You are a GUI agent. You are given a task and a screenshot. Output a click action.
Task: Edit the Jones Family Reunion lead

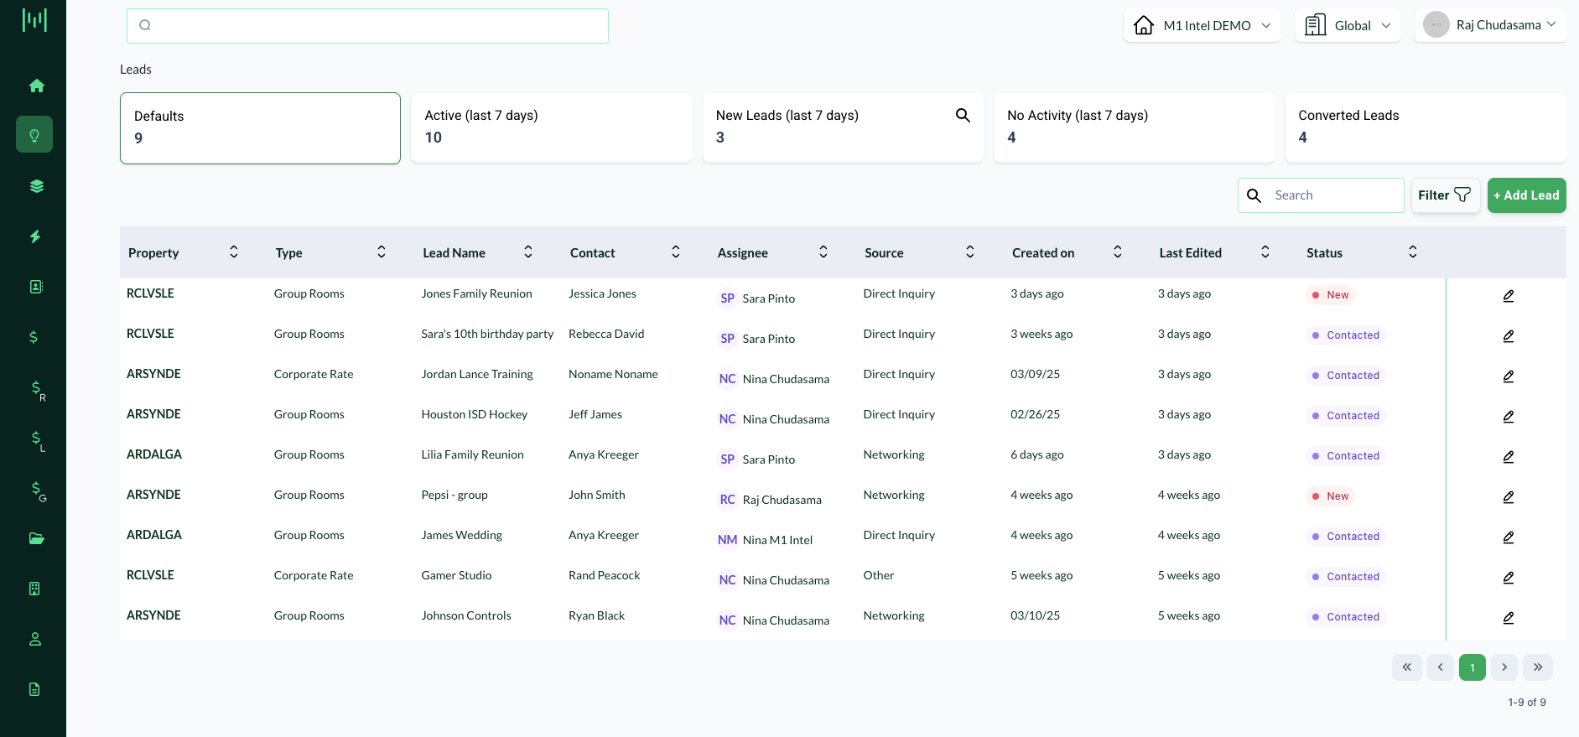tap(1508, 296)
